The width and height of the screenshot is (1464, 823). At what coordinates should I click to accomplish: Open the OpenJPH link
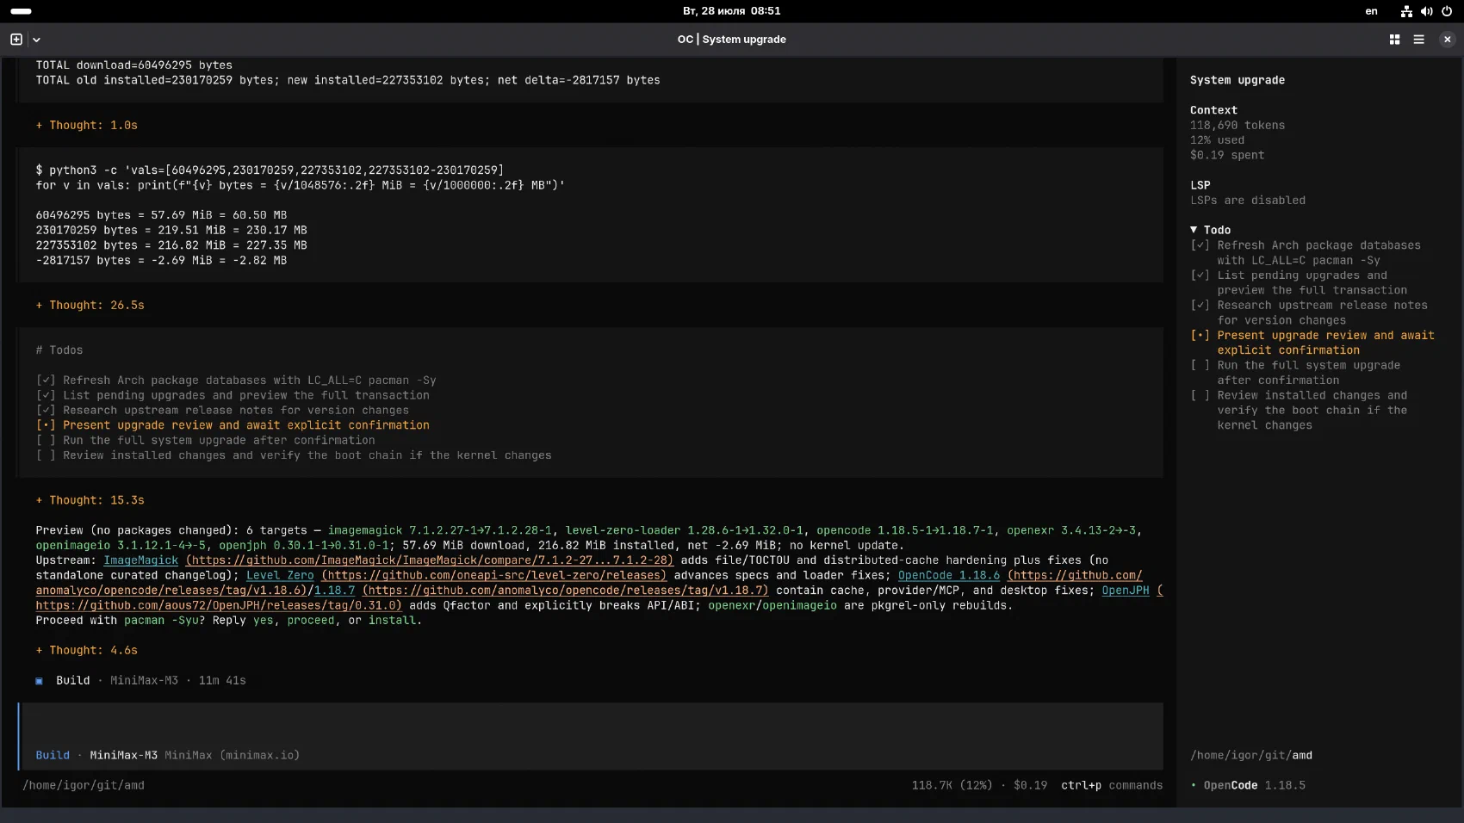tap(1125, 591)
